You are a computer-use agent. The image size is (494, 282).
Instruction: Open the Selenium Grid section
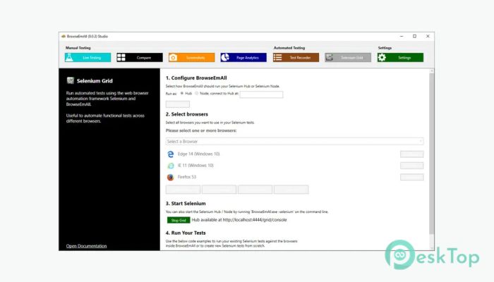348,58
